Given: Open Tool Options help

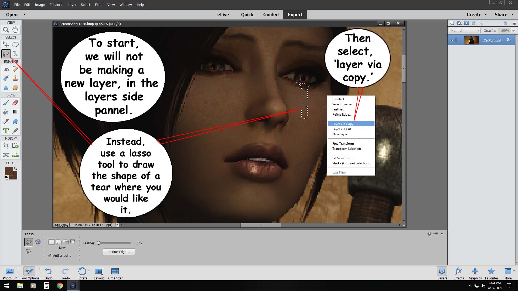Looking at the screenshot, I should (429, 234).
